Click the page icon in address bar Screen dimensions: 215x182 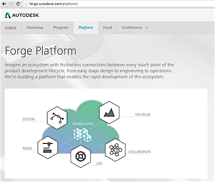(26, 4)
